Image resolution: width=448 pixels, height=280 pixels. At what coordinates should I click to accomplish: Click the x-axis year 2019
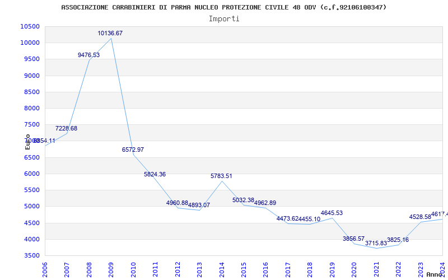coord(332,270)
